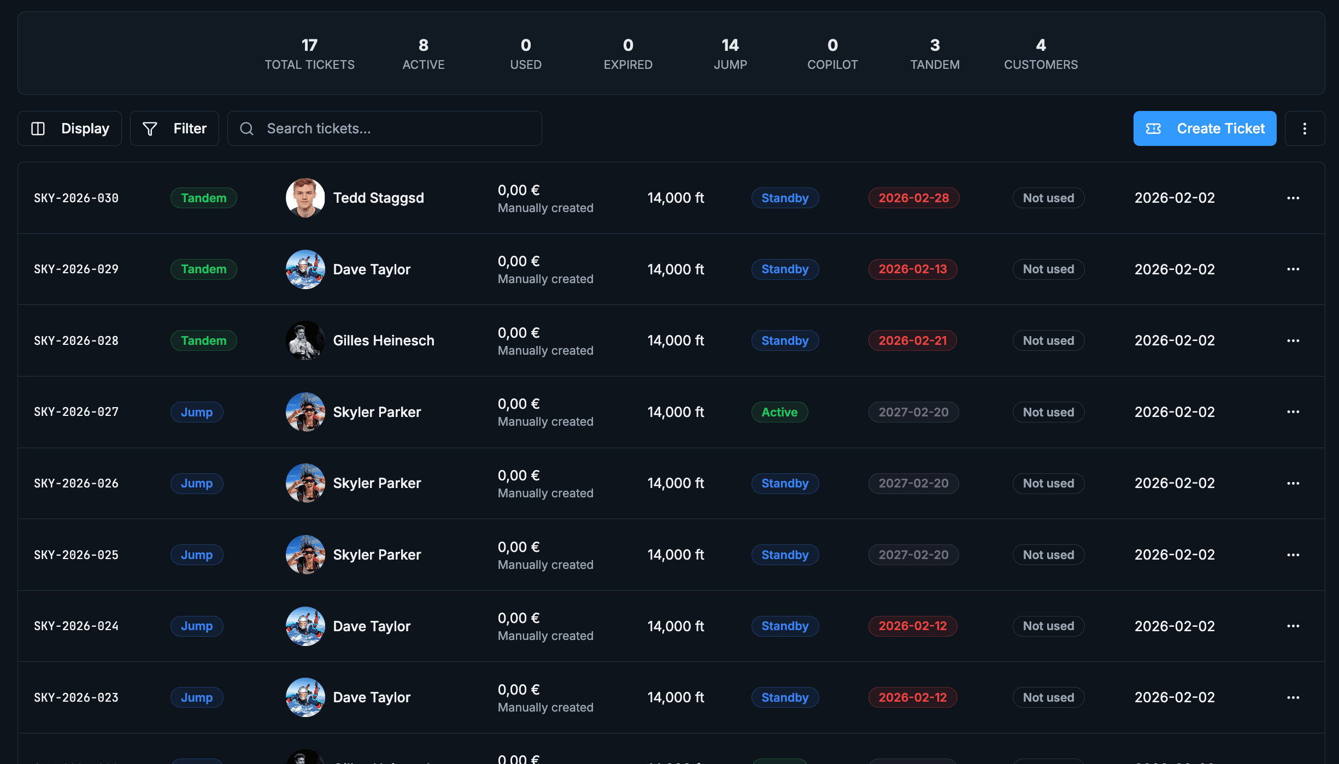Open the vertical three-dot options menu

click(x=1305, y=128)
